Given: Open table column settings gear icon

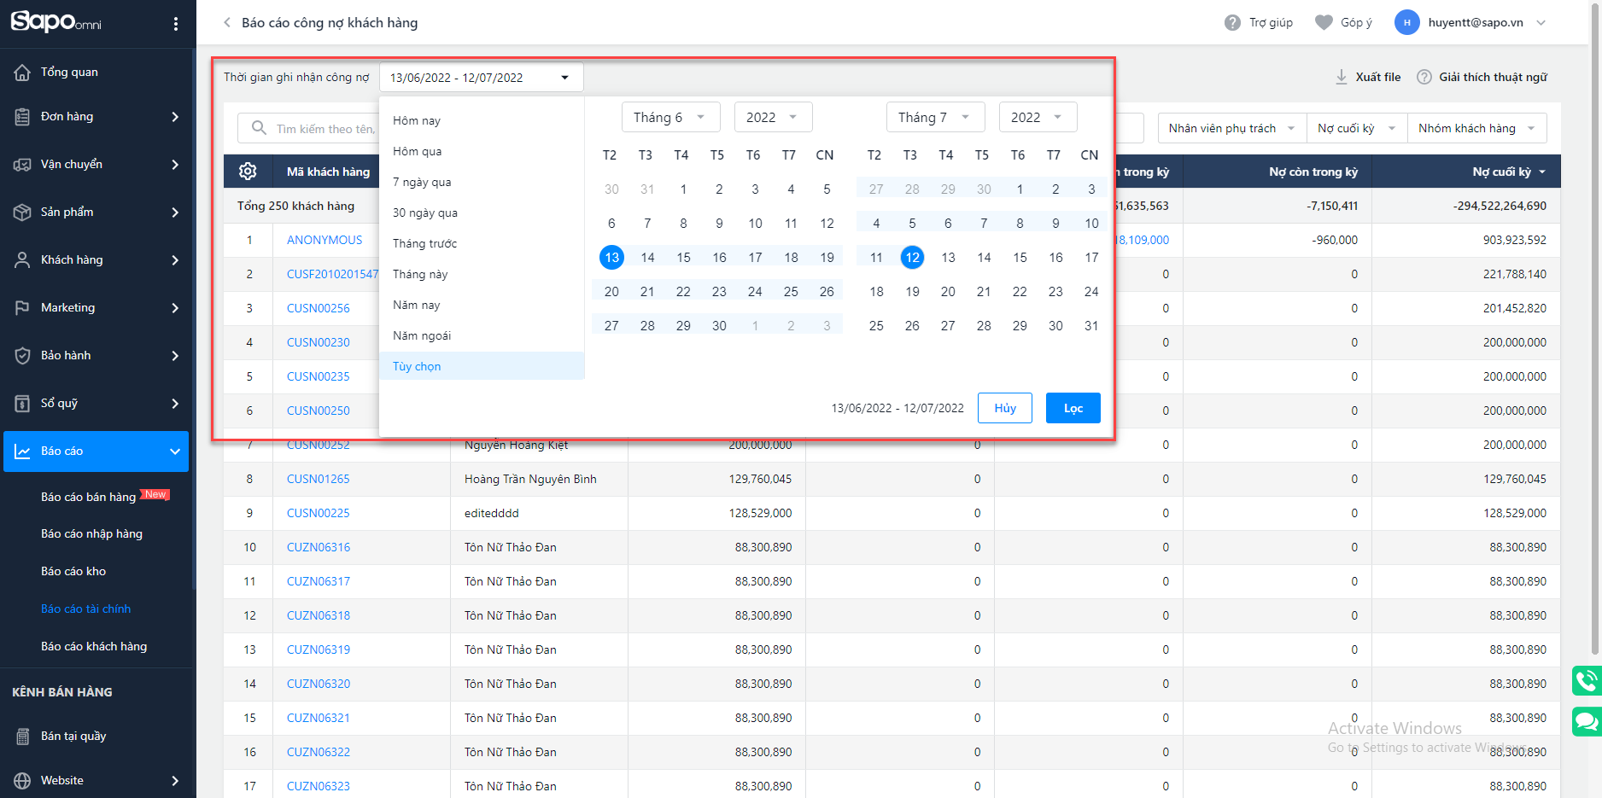Looking at the screenshot, I should (x=248, y=172).
